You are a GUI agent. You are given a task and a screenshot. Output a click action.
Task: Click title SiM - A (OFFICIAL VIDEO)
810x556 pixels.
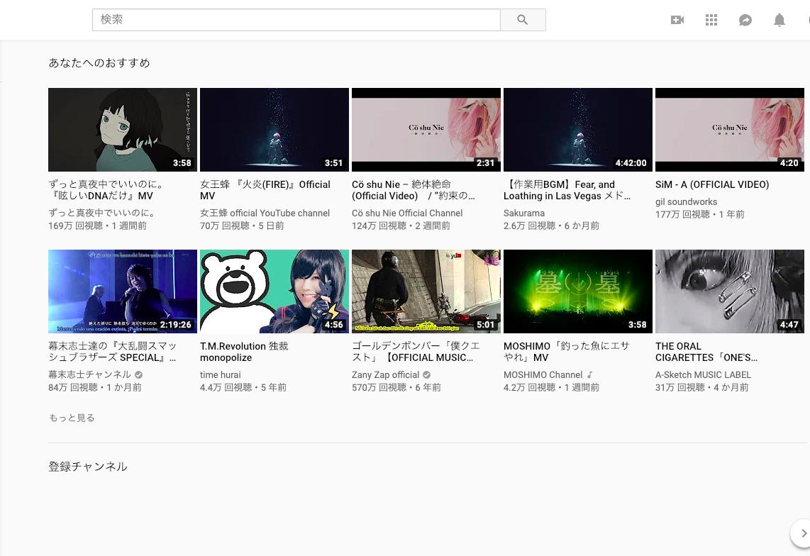(x=712, y=184)
